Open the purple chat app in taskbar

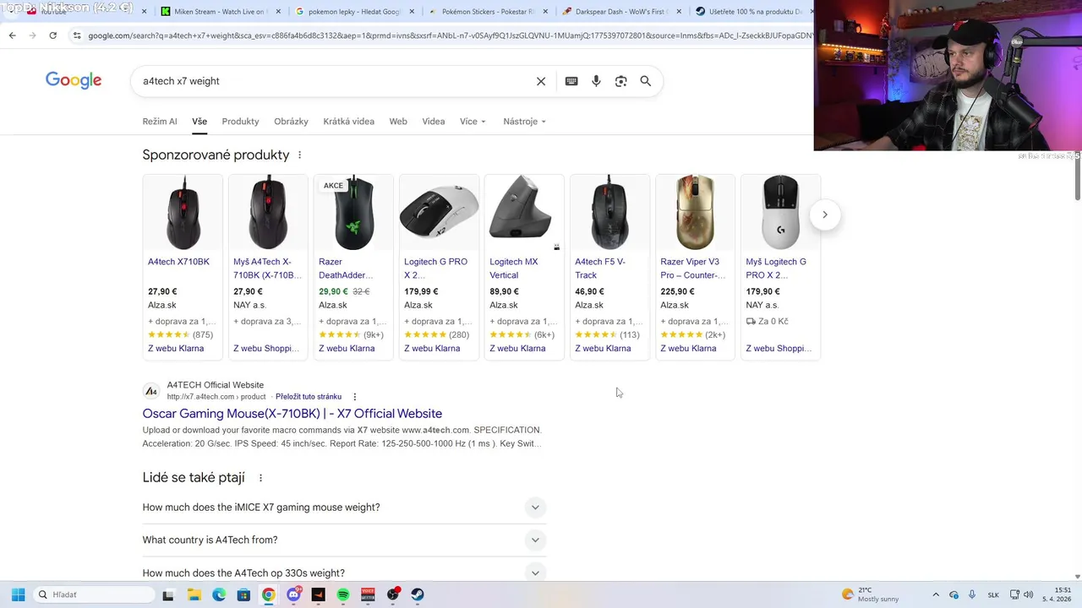tap(293, 594)
